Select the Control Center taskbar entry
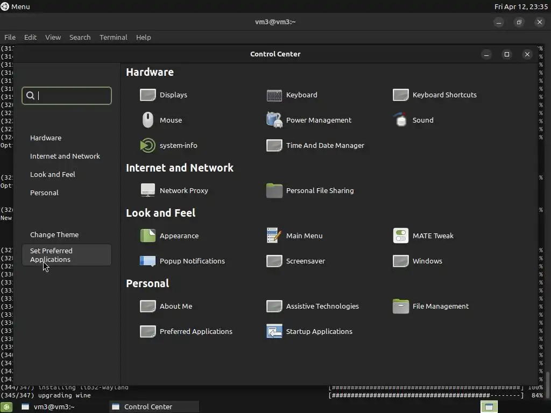The image size is (551, 413). click(x=154, y=407)
